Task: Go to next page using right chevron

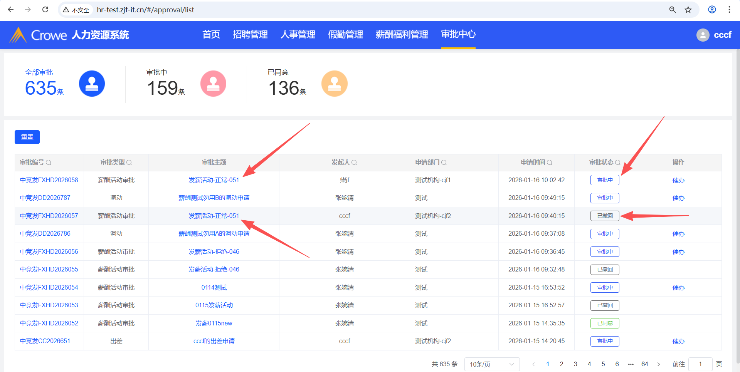Action: click(659, 364)
